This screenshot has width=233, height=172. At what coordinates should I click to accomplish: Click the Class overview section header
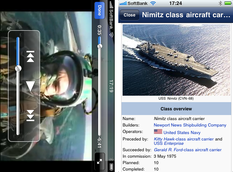tap(176, 109)
